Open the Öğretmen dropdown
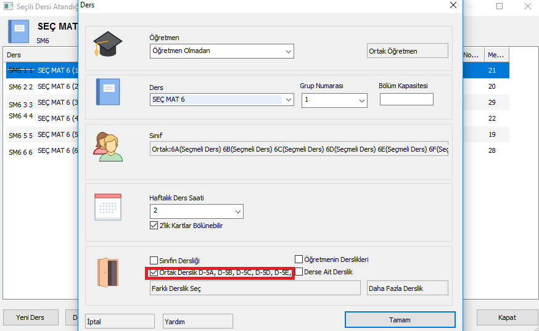The image size is (539, 331). tap(222, 51)
